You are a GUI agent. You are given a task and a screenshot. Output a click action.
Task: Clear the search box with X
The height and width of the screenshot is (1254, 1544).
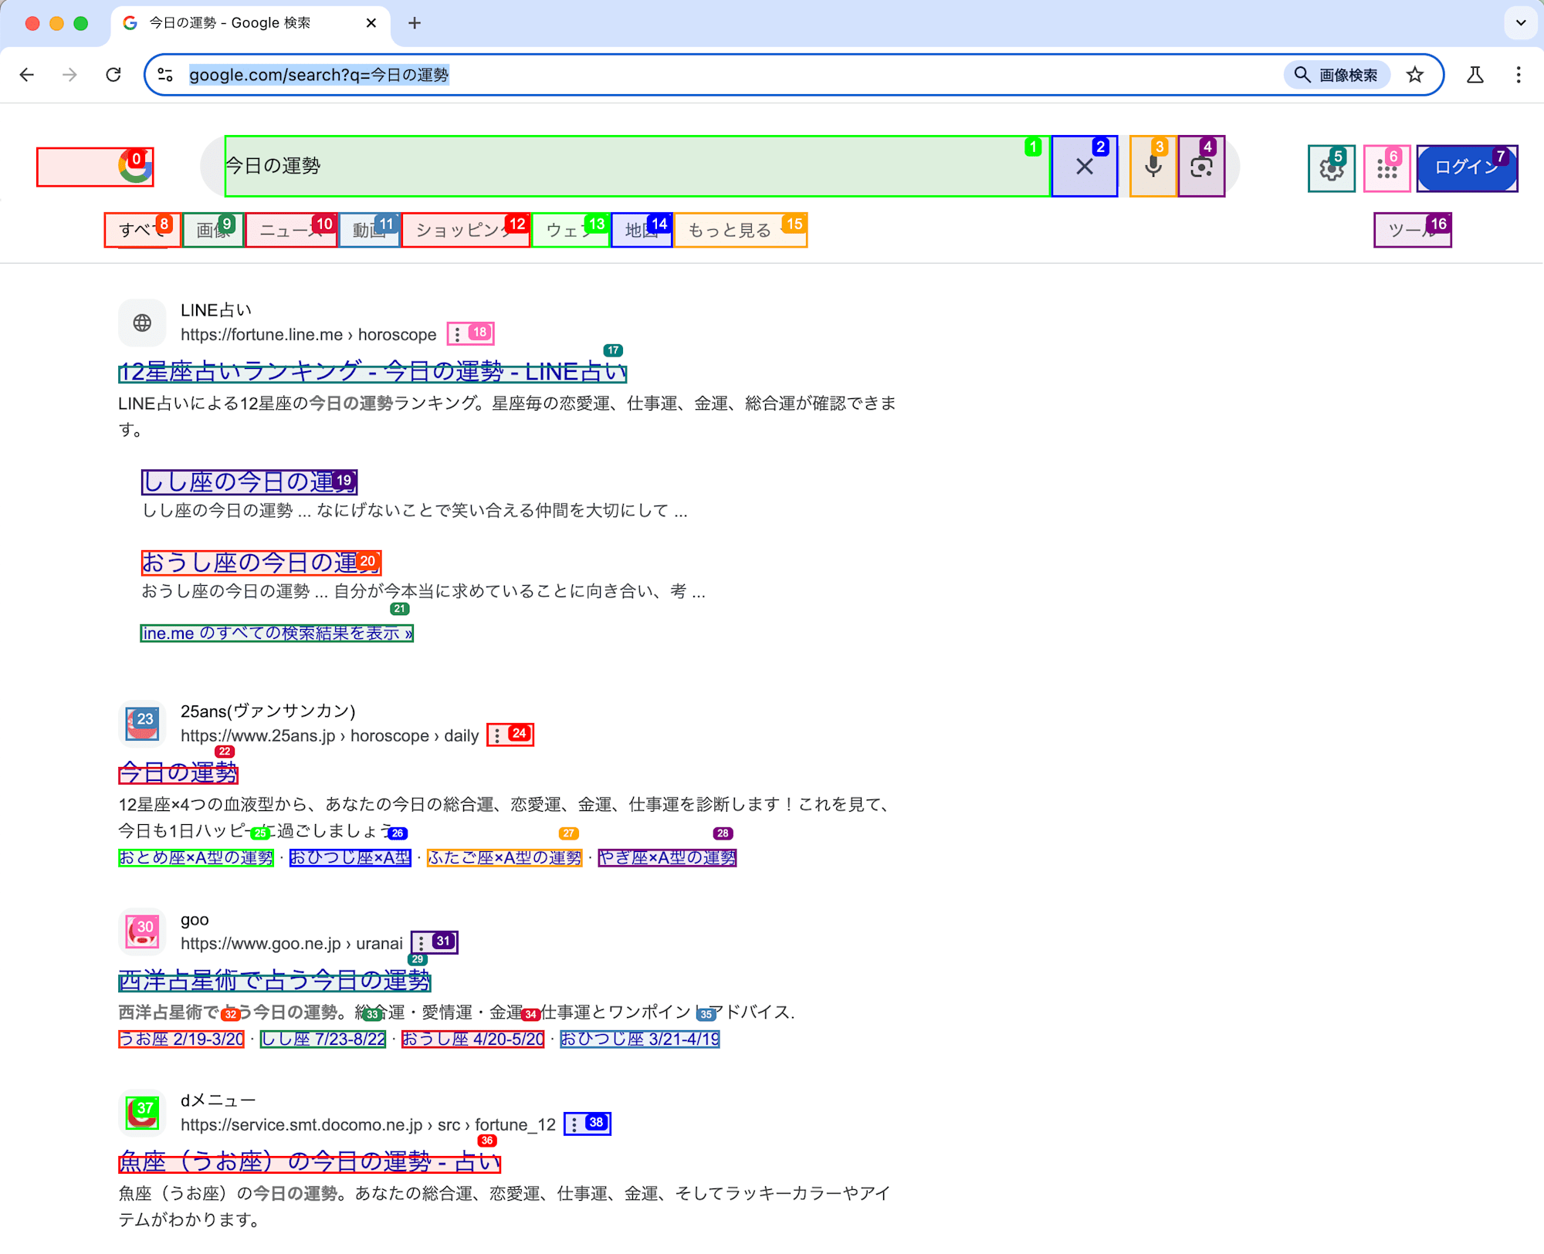click(1084, 166)
